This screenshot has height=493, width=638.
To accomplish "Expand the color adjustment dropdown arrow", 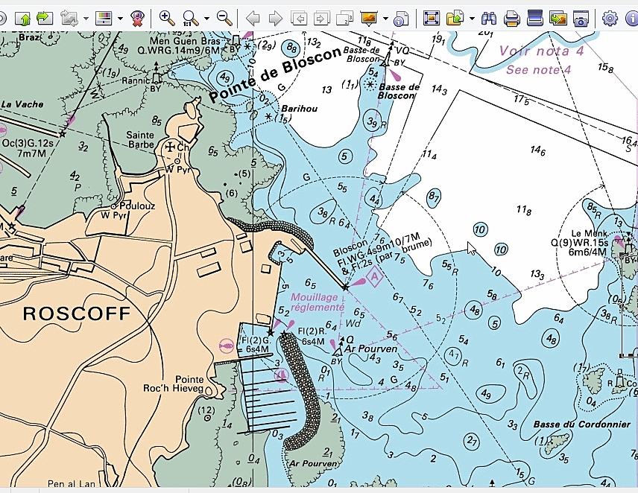I will [x=120, y=19].
